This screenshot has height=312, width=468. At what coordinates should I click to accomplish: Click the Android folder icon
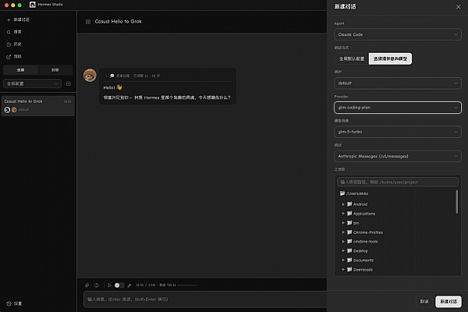point(349,204)
